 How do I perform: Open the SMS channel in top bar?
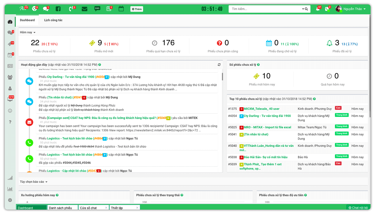(x=97, y=9)
